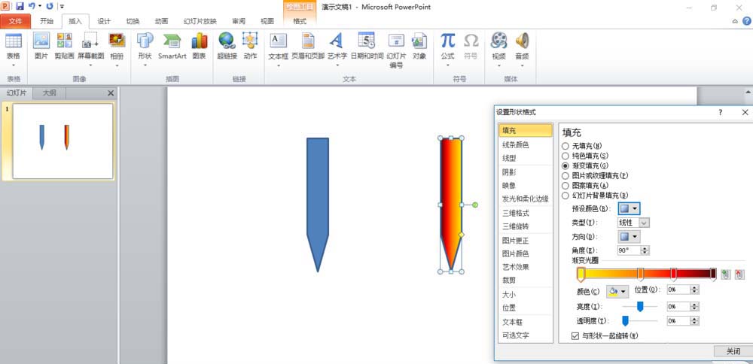Insert a chart using 图表 icon
The image size is (753, 364).
(x=200, y=47)
